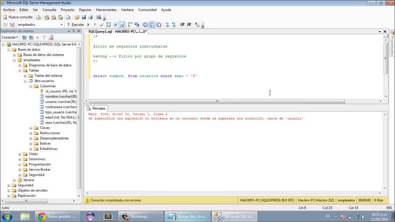Image resolution: width=395 pixels, height=222 pixels.
Task: Expand the Desencadenadores folder
Action: point(31,138)
